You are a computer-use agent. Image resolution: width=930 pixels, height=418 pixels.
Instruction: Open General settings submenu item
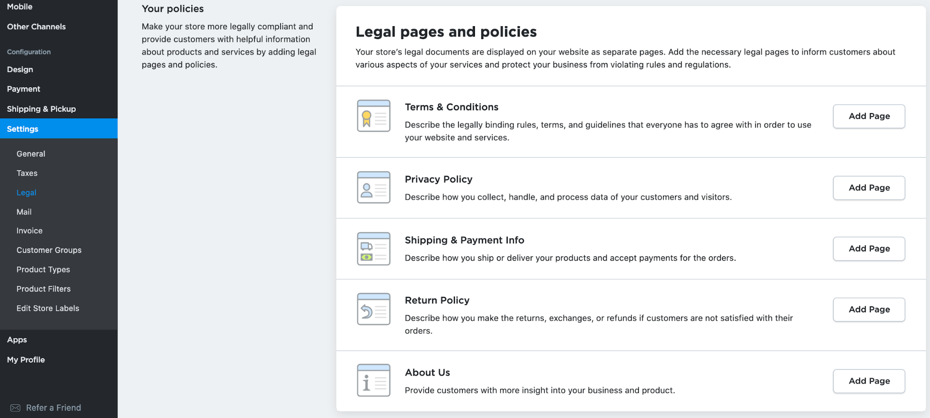[31, 154]
